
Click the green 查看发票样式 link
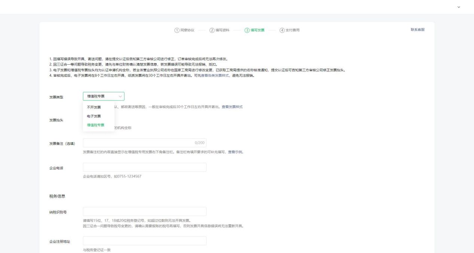pos(232,107)
